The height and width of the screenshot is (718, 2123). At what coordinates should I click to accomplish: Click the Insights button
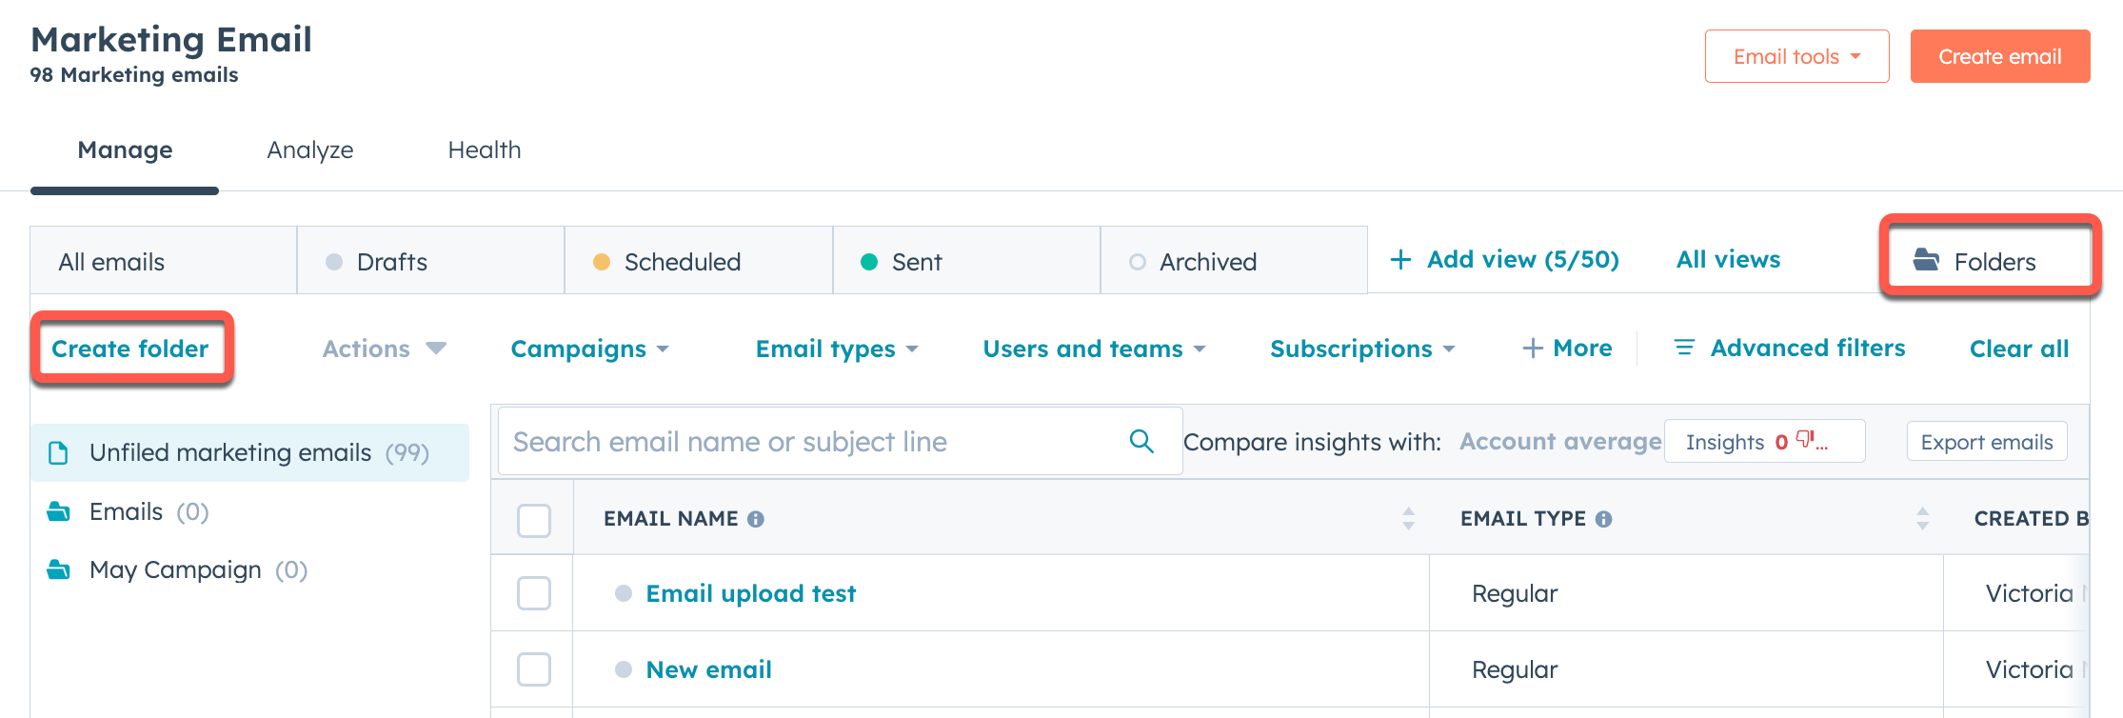(x=1764, y=441)
